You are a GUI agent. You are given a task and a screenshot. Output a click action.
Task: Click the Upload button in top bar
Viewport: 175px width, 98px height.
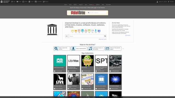pyautogui.click(x=171, y=2)
